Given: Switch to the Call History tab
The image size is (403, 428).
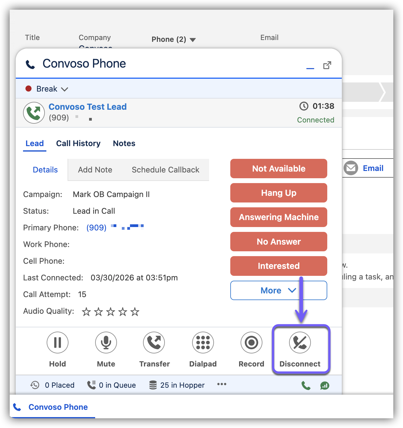Looking at the screenshot, I should [x=78, y=143].
